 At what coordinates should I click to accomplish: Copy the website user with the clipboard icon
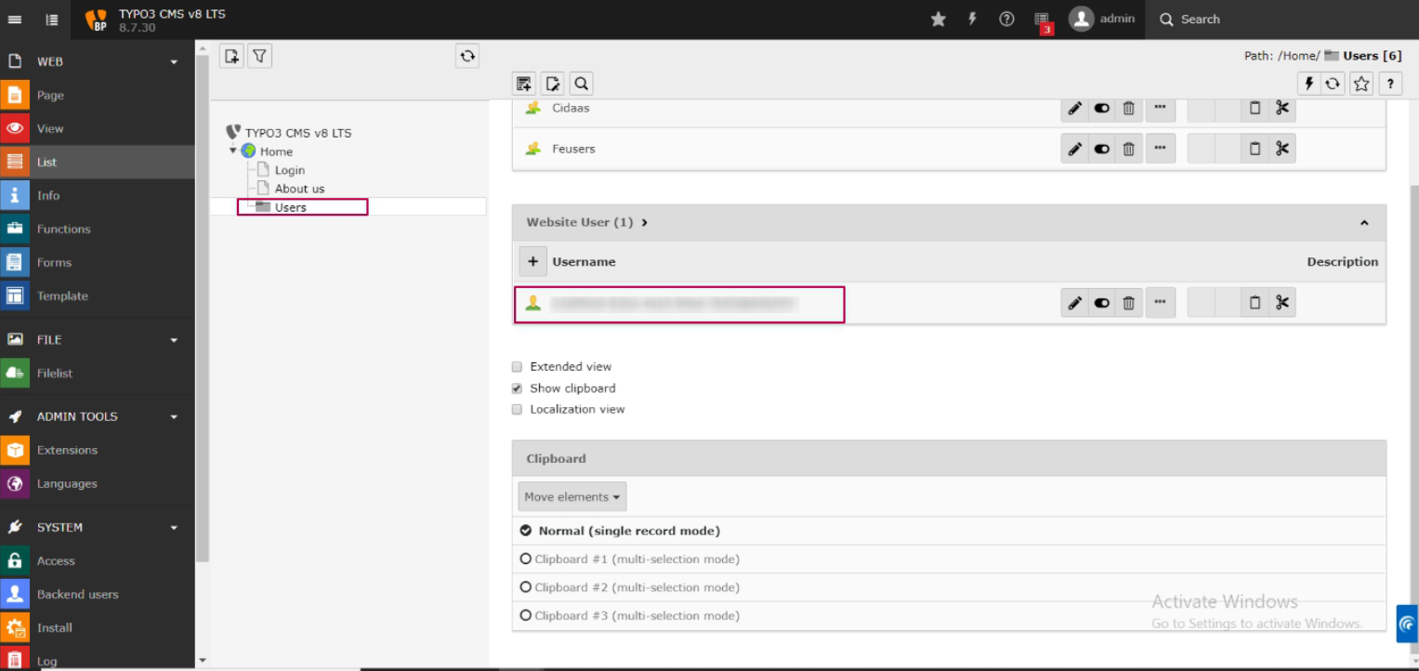click(x=1254, y=302)
